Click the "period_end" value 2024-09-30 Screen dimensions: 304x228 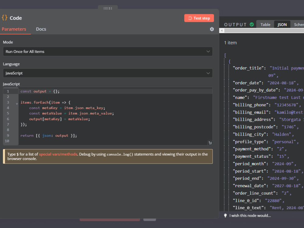pos(282,178)
